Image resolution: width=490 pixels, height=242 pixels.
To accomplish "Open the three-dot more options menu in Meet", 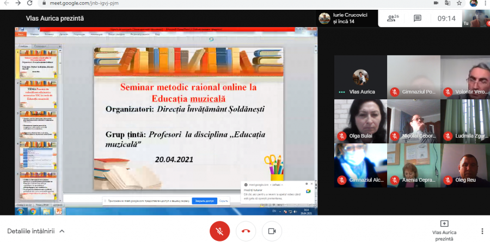I will (x=482, y=231).
